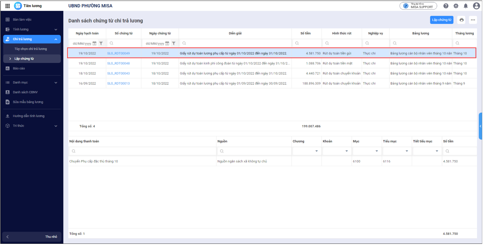
Task: Expand Tính lương sidebar menu
Action: point(32,29)
